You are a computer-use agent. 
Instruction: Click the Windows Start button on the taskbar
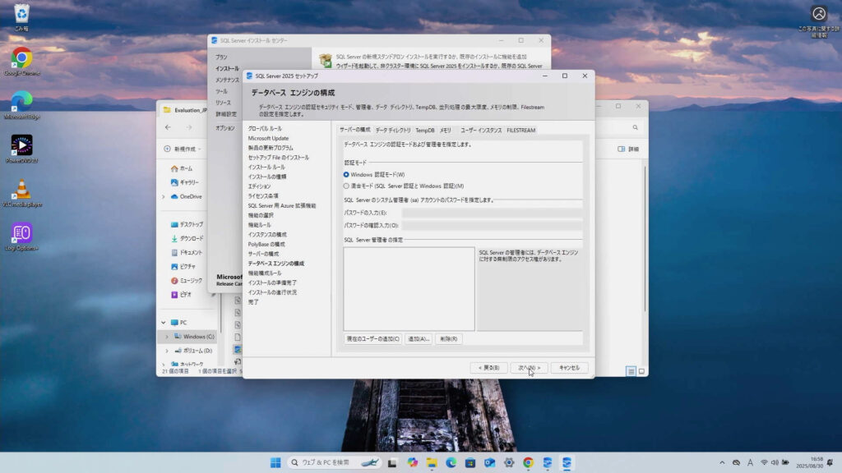pos(275,463)
